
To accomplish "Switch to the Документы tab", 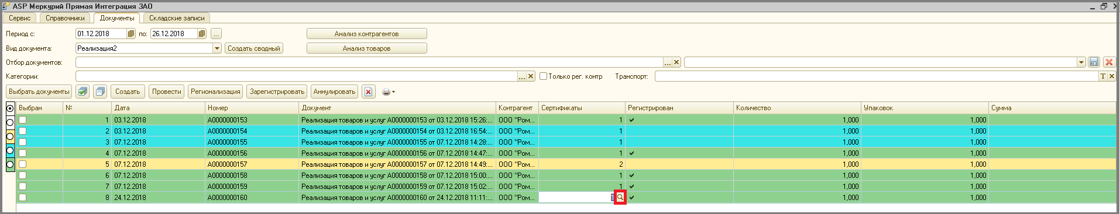I will tap(117, 18).
